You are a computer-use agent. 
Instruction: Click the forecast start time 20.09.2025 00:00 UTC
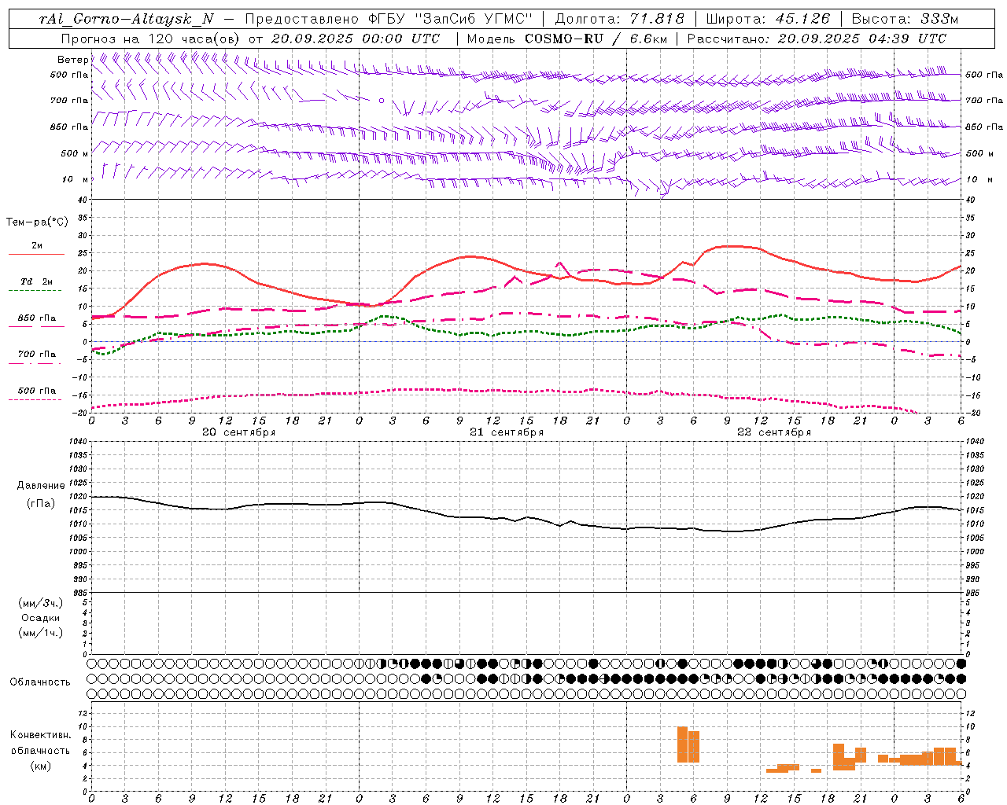click(356, 39)
